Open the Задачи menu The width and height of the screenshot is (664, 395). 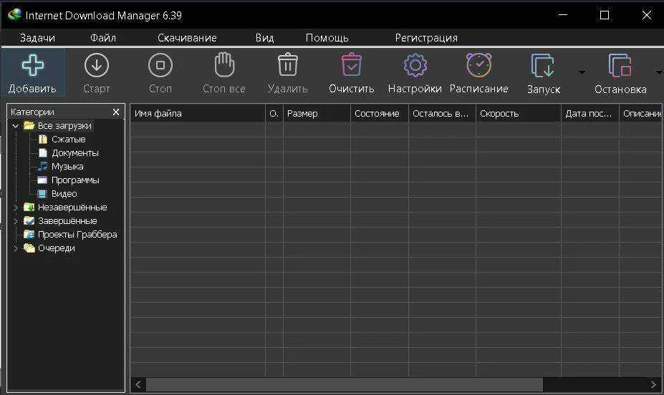pos(37,38)
